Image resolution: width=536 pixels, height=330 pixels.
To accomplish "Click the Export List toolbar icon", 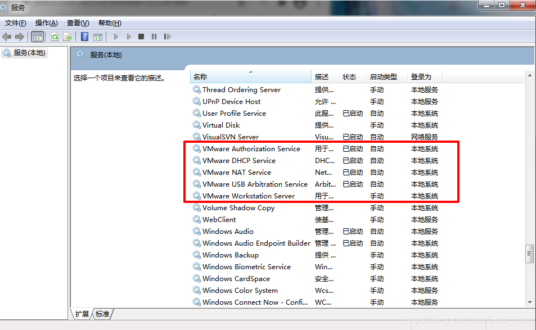I will pos(67,37).
